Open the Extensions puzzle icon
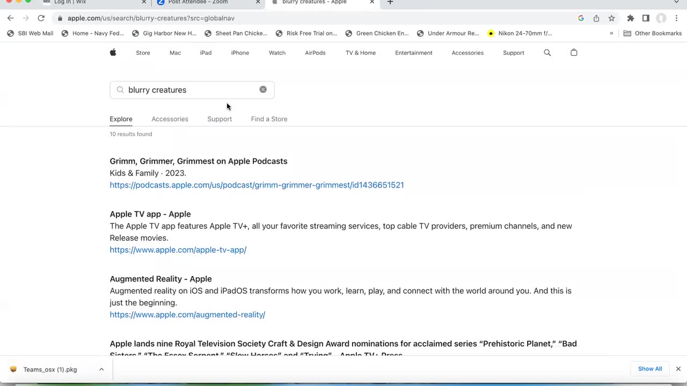 tap(631, 18)
